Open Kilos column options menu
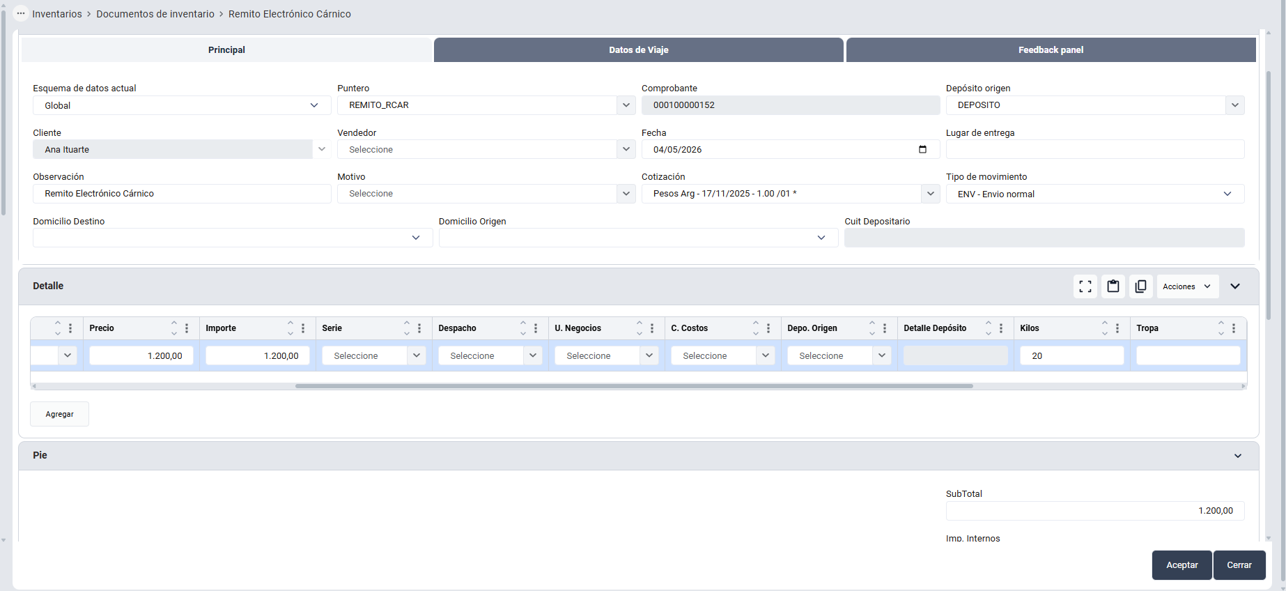1286x591 pixels. coord(1117,328)
